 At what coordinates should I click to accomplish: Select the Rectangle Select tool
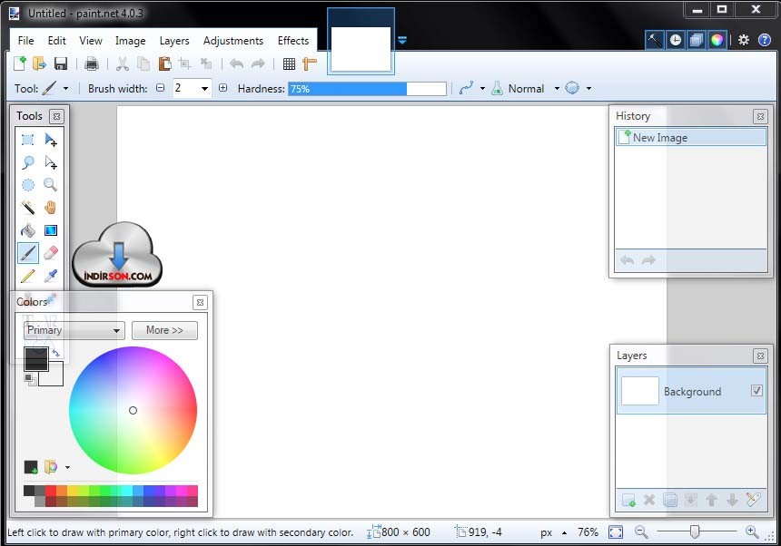click(x=28, y=140)
